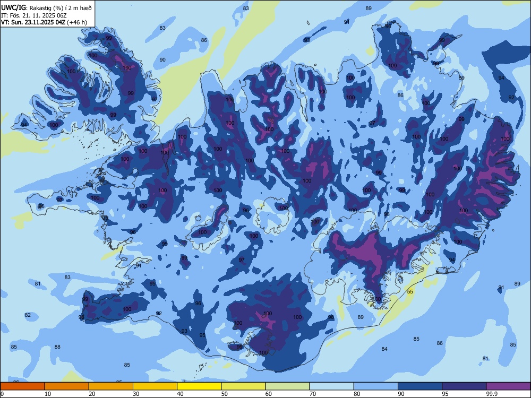Click the '88' humidity value in the southwest ocean
This screenshot has width=531, height=398.
click(x=57, y=347)
